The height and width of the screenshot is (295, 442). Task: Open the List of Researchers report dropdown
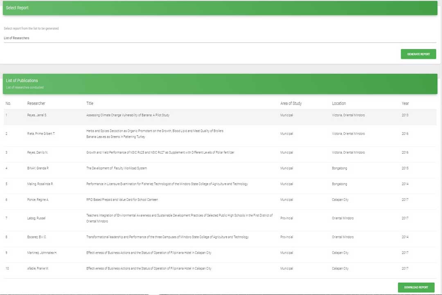[x=220, y=38]
